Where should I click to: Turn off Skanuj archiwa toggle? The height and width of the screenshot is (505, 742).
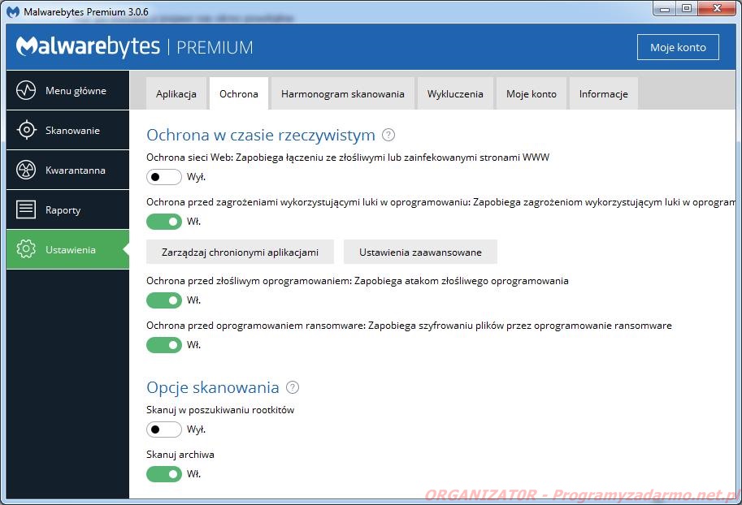pos(163,474)
